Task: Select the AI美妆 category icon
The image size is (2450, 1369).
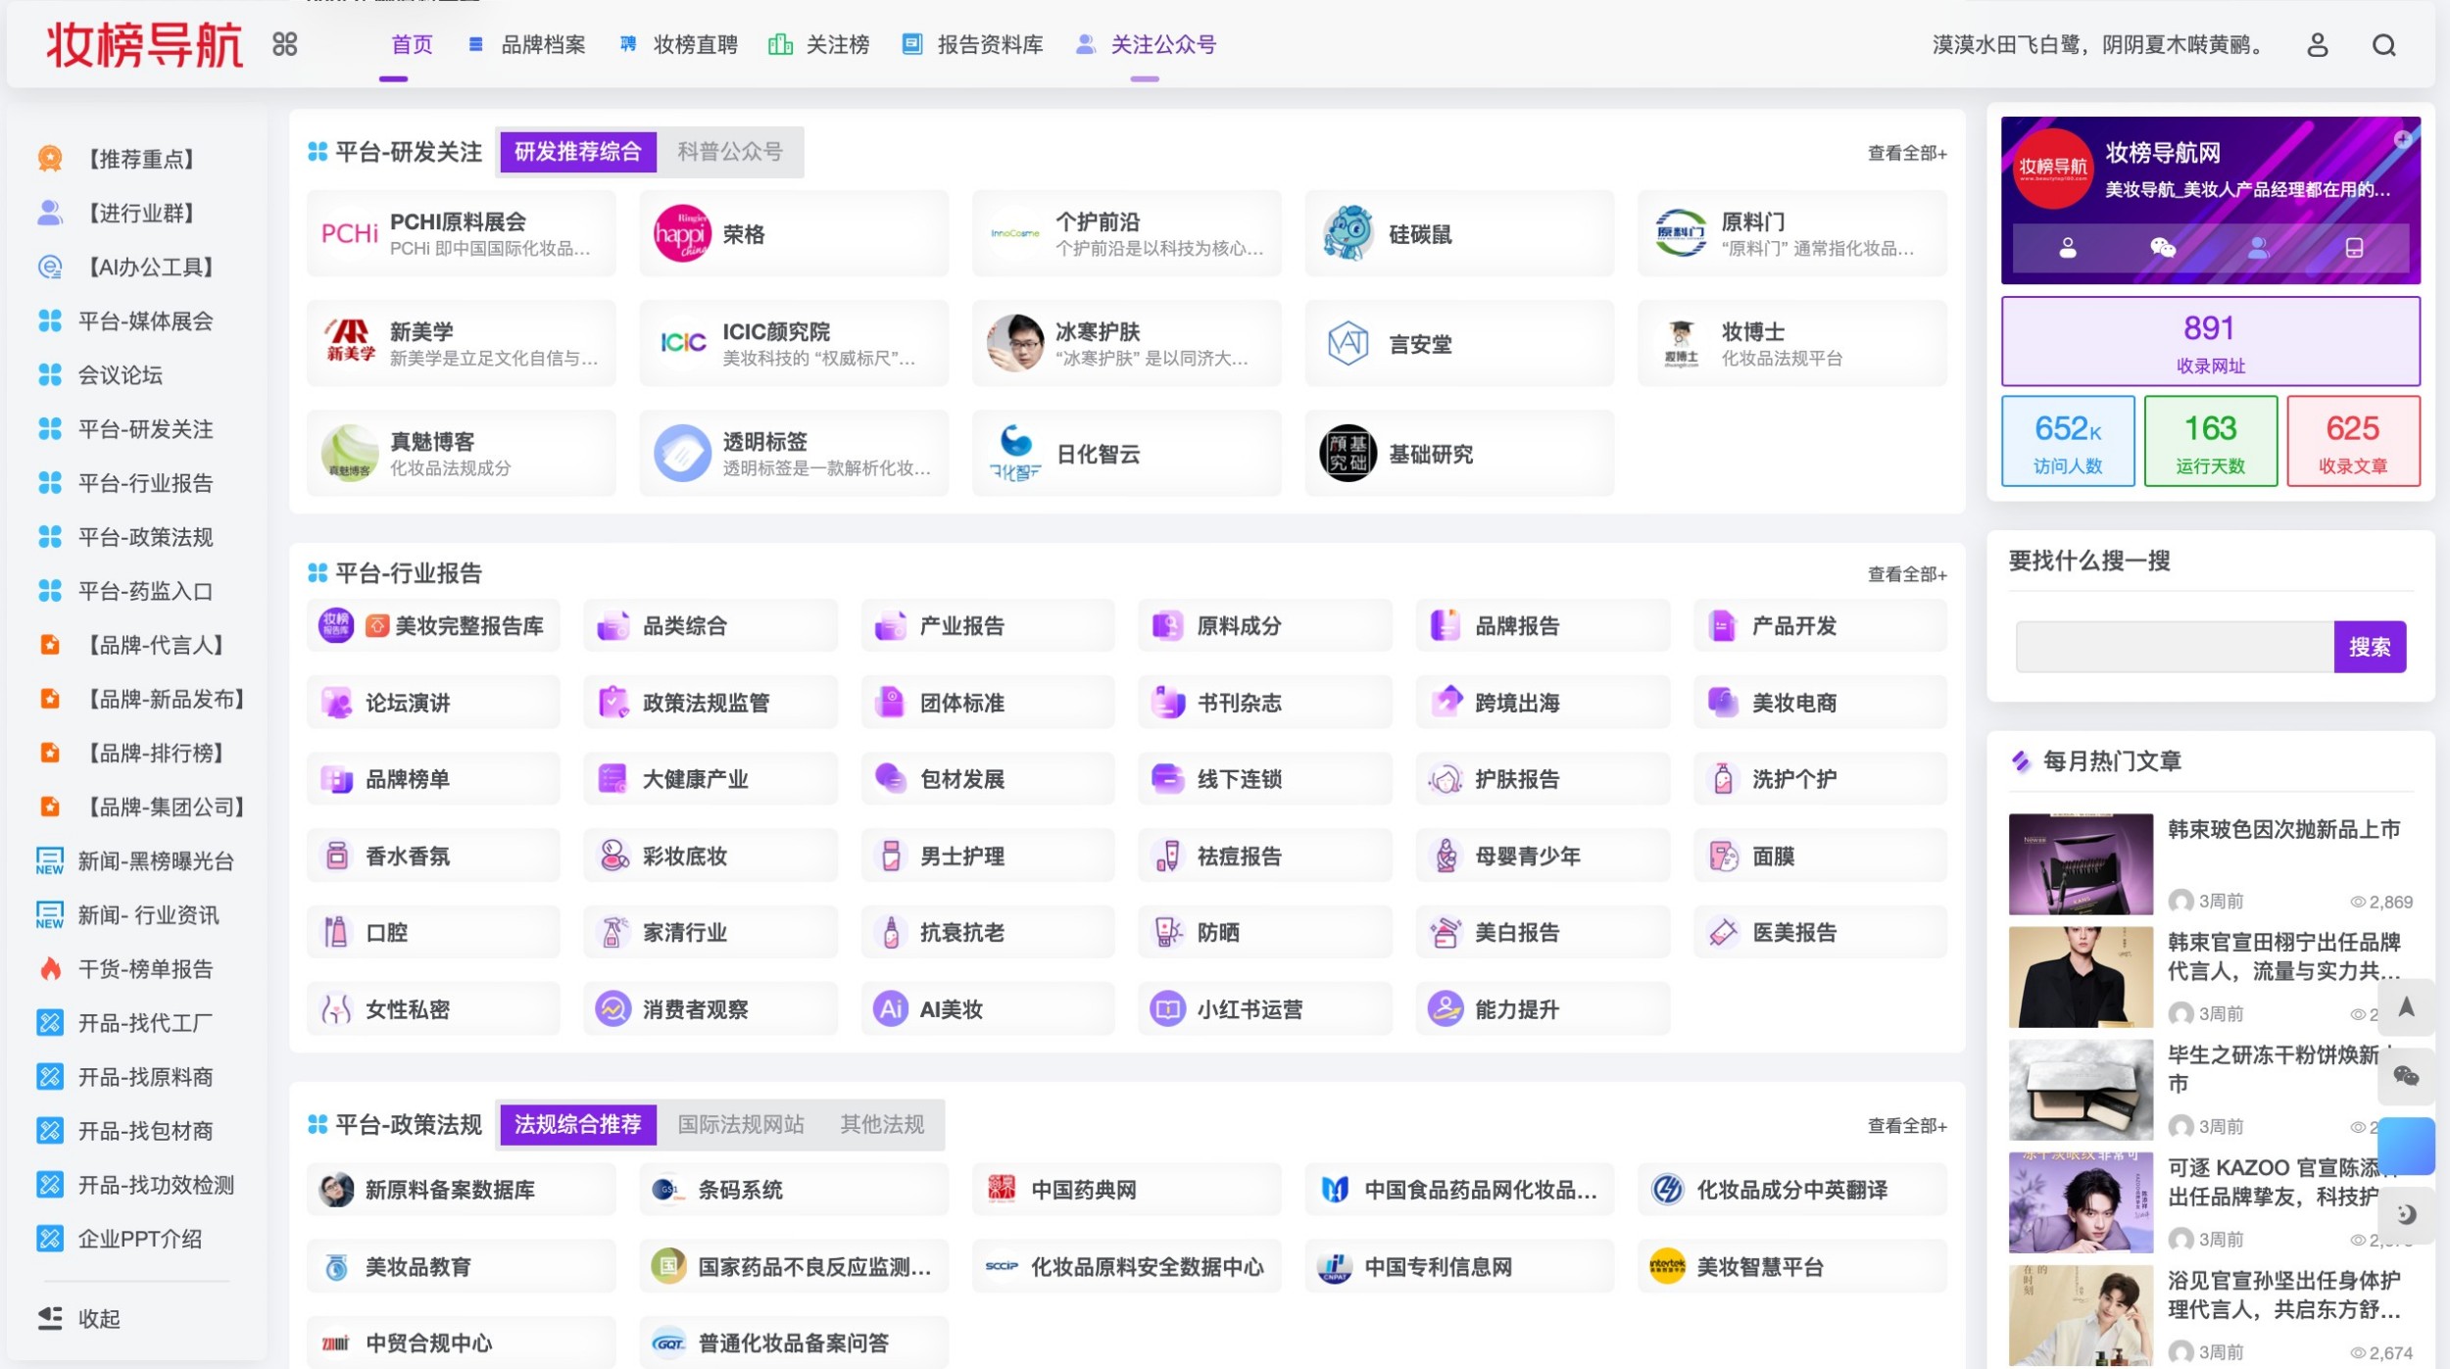Action: point(890,1007)
